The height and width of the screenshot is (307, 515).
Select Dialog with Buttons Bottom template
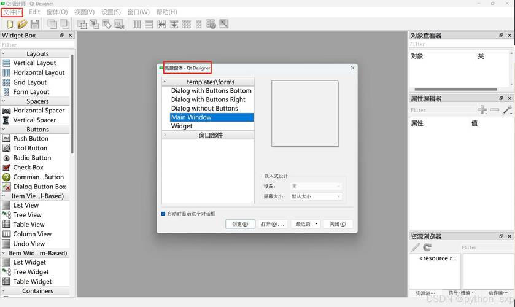(x=211, y=90)
